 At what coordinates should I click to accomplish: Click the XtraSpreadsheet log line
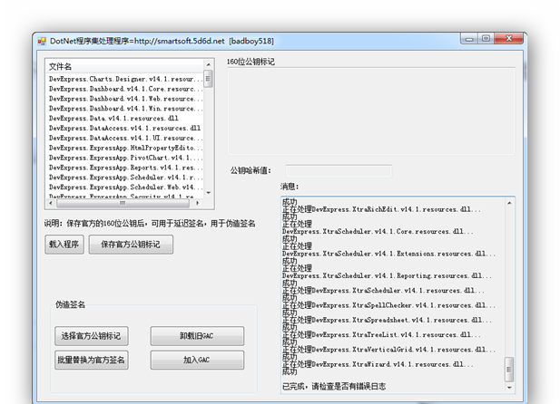tap(387, 320)
